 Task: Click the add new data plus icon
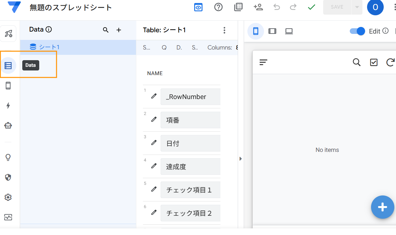[x=119, y=30]
